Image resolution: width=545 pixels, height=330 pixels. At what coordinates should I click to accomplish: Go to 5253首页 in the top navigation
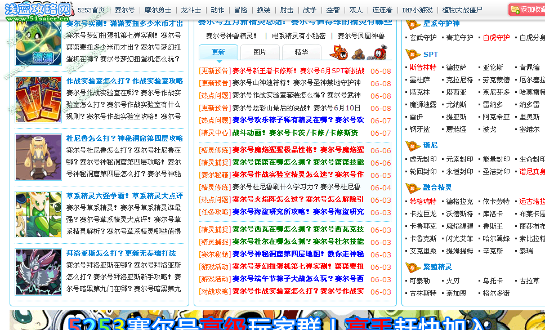click(91, 10)
